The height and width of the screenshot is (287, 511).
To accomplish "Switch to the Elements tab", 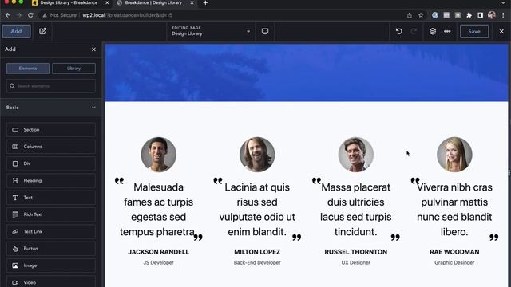I will point(28,69).
